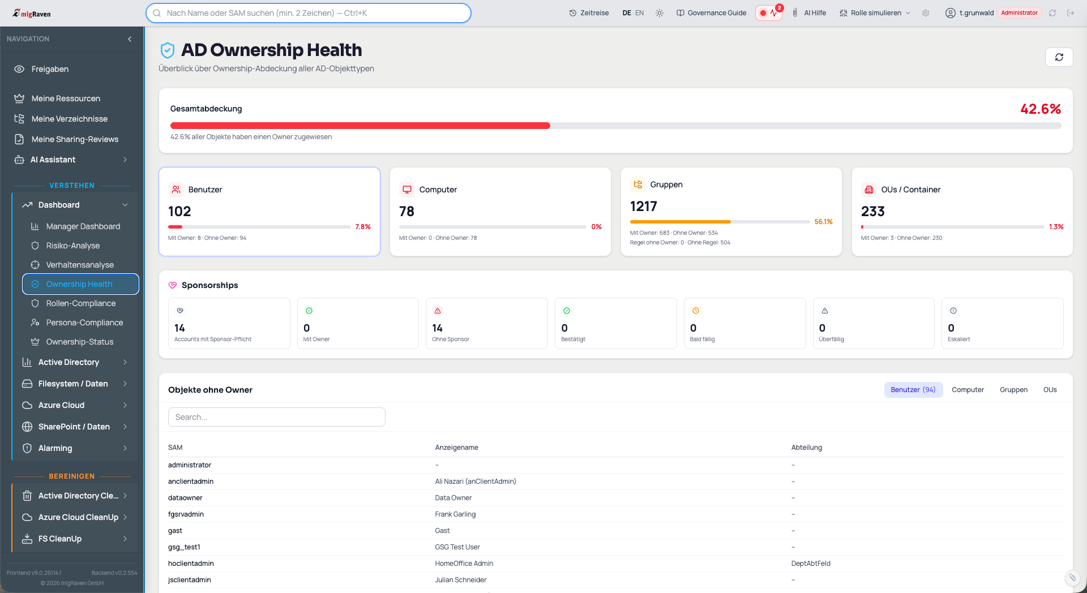The height and width of the screenshot is (593, 1087).
Task: Open Risiko-Analyse in the sidebar
Action: (x=73, y=246)
